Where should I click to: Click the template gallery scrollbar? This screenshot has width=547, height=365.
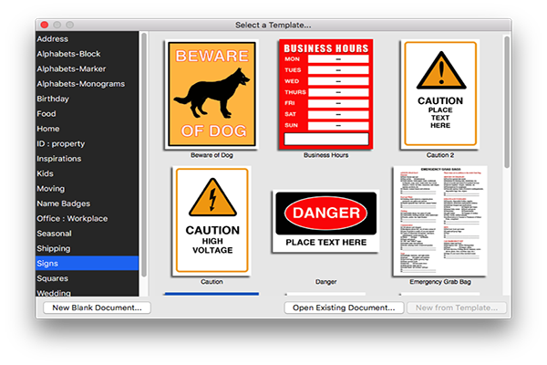[x=507, y=101]
